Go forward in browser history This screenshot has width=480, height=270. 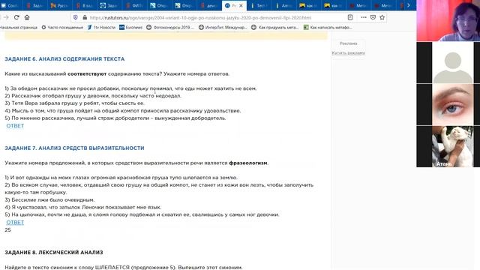point(6,17)
